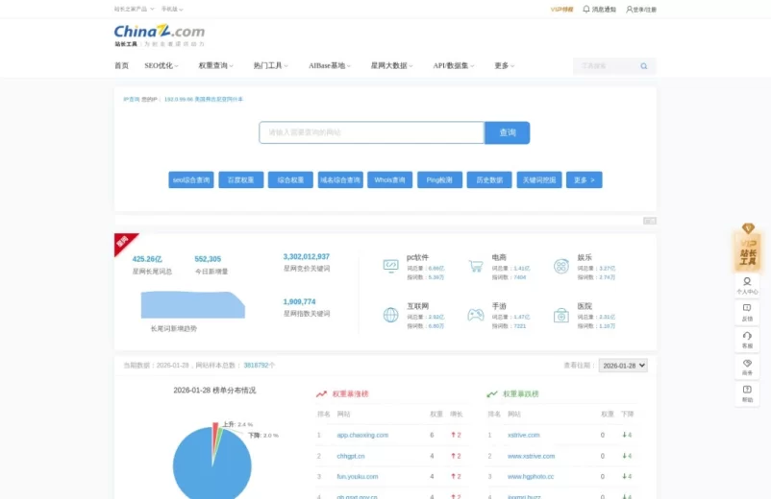
Task: Select 域名综合查询 button
Action: [x=340, y=180]
